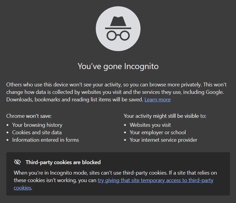Click "Your activity might still be visible to:"

[165, 116]
